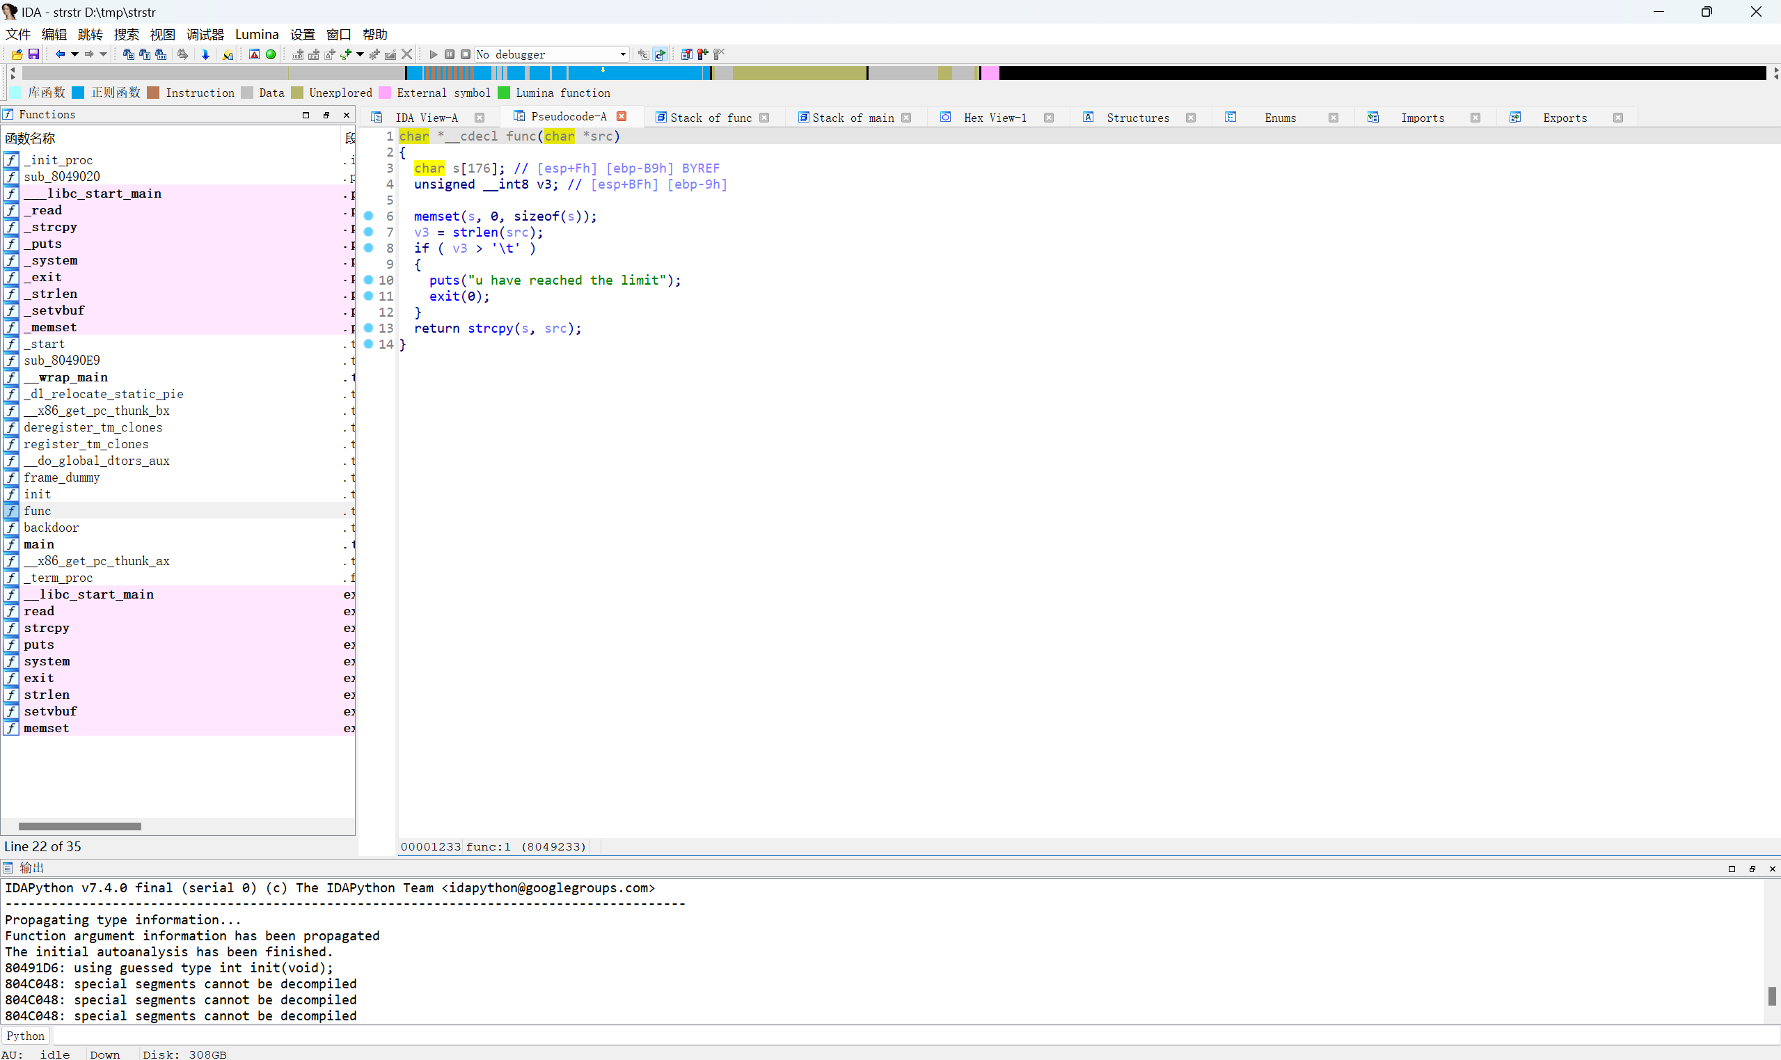
Task: Open the back-history dropdown arrow
Action: 74,54
